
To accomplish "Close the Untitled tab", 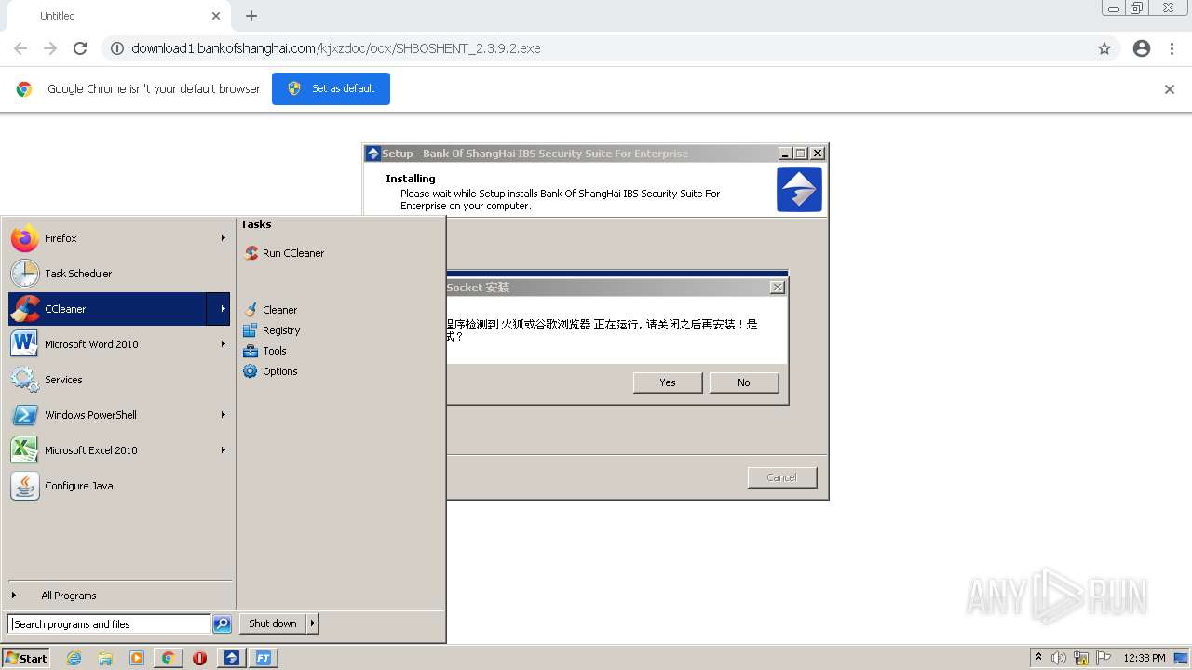I will tap(216, 16).
